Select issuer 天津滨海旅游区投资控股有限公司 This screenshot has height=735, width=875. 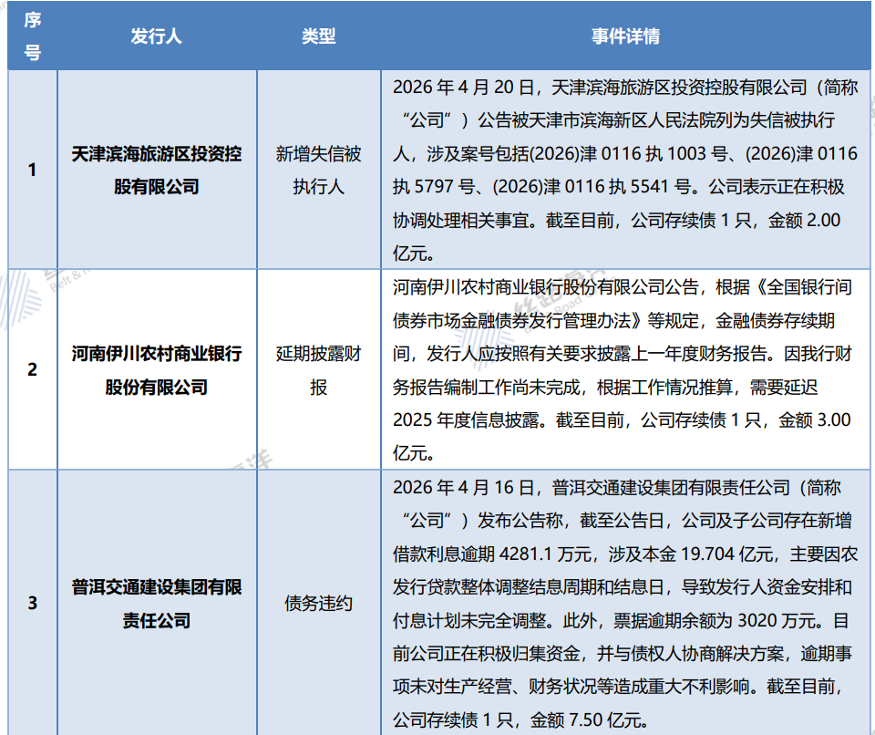(x=157, y=170)
